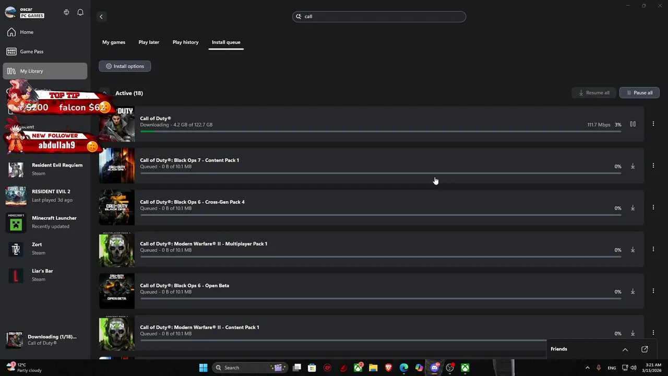Image resolution: width=668 pixels, height=376 pixels.
Task: Open the oscar profile avatar
Action: (x=10, y=12)
